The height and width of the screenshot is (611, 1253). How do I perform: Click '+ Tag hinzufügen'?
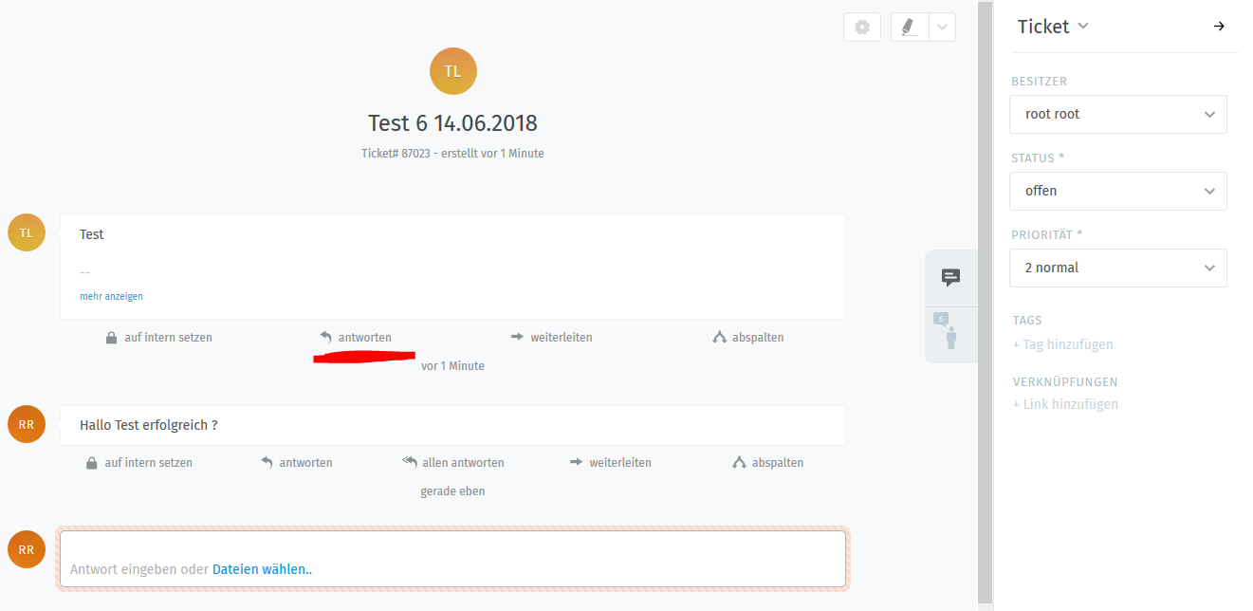click(1063, 344)
